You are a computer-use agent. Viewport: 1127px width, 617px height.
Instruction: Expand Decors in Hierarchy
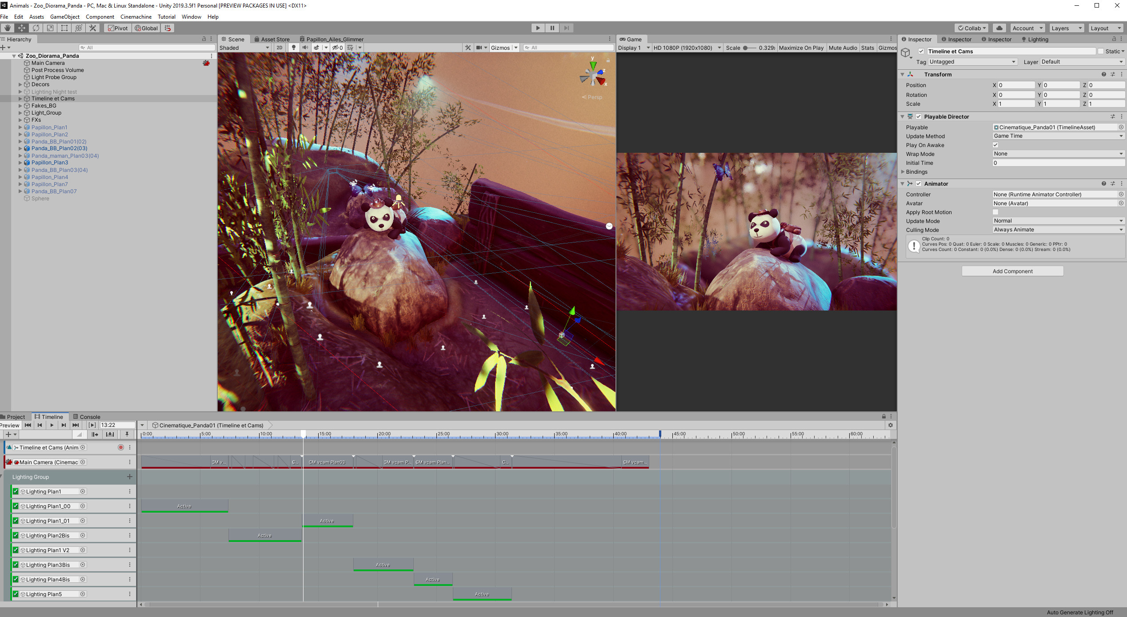(20, 84)
